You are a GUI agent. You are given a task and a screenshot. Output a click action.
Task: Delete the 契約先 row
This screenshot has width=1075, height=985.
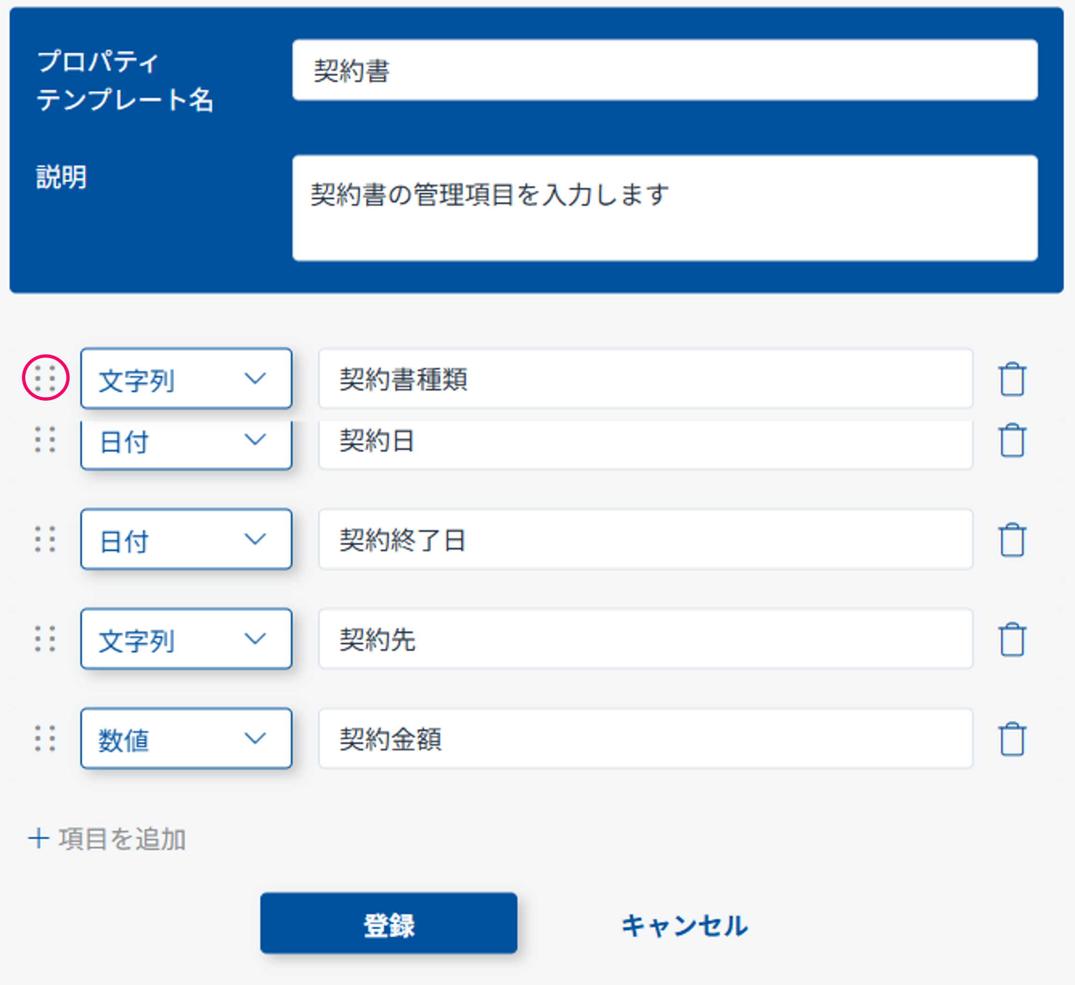1011,639
